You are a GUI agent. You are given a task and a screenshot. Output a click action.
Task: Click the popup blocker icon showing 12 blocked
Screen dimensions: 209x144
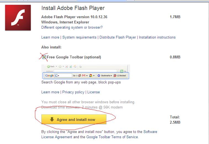point(115,75)
